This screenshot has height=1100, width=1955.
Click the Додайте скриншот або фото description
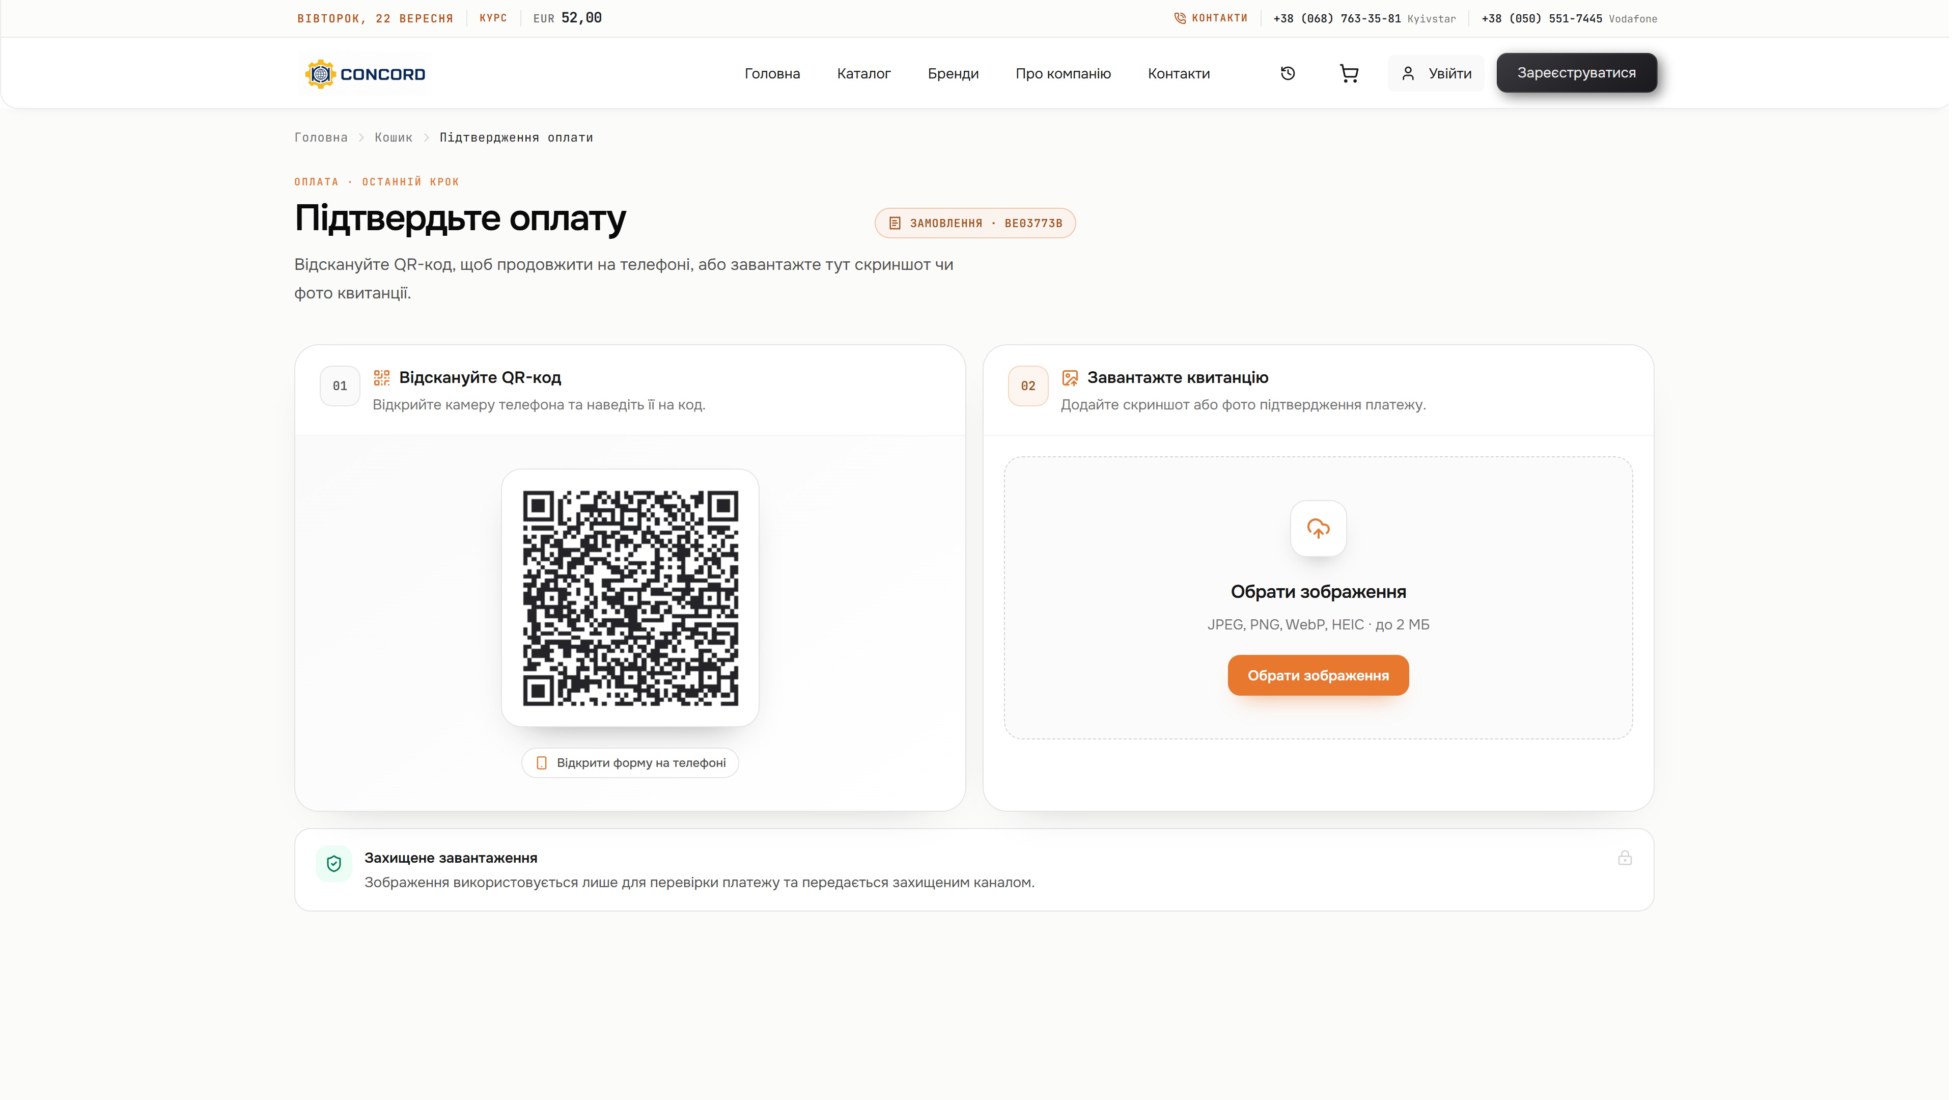[x=1243, y=405]
